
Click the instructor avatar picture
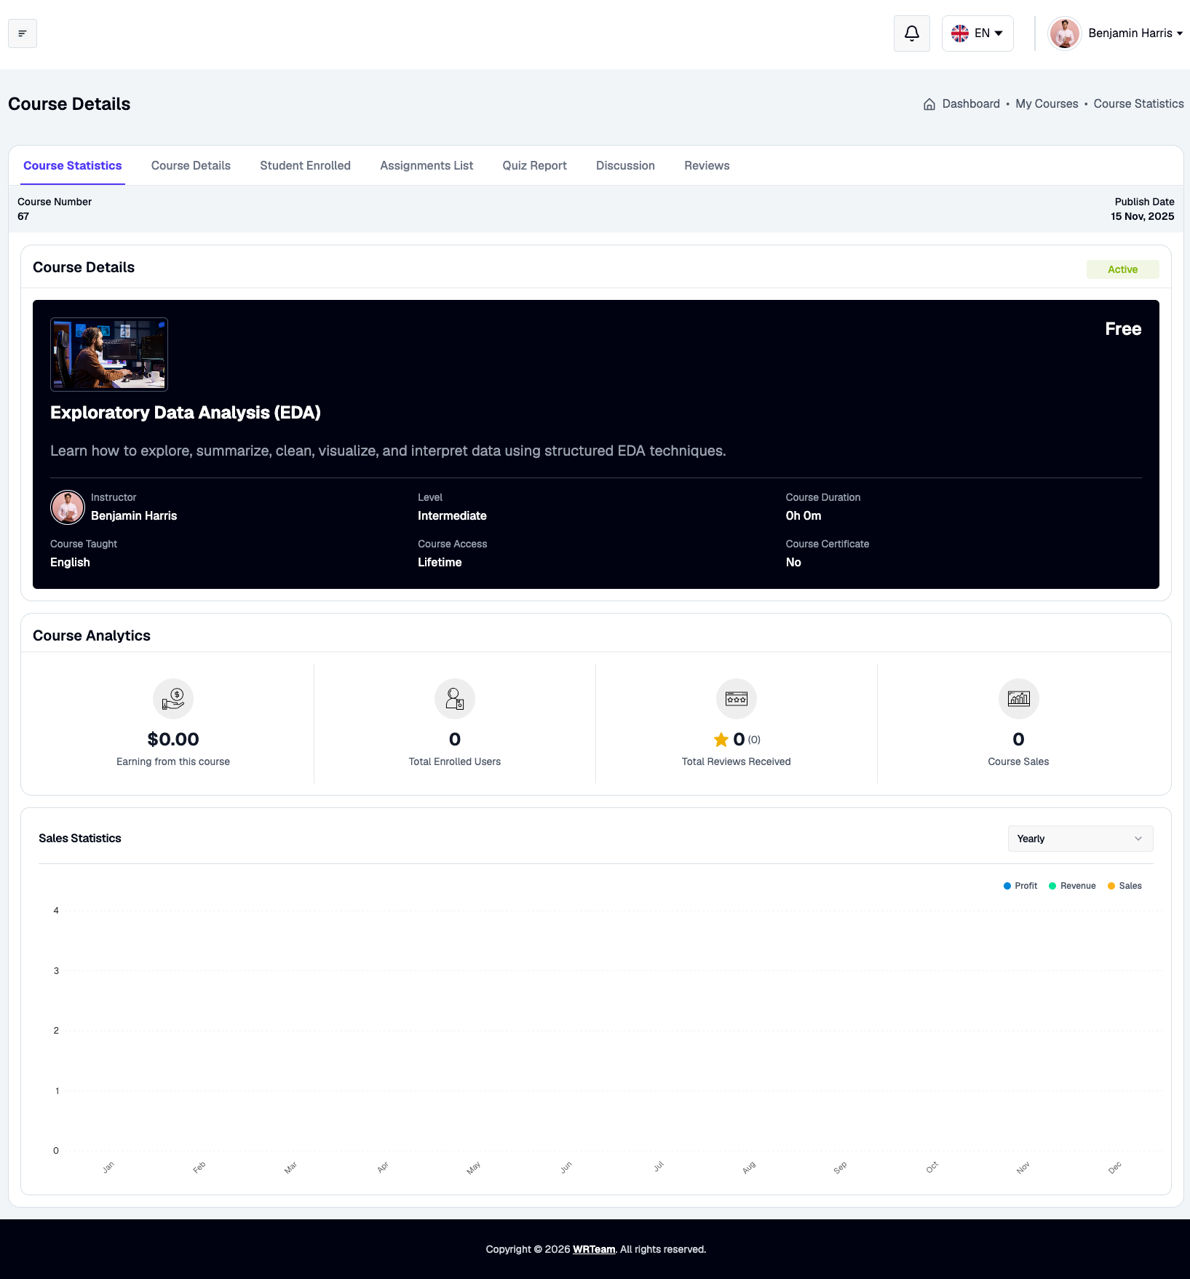coord(68,507)
